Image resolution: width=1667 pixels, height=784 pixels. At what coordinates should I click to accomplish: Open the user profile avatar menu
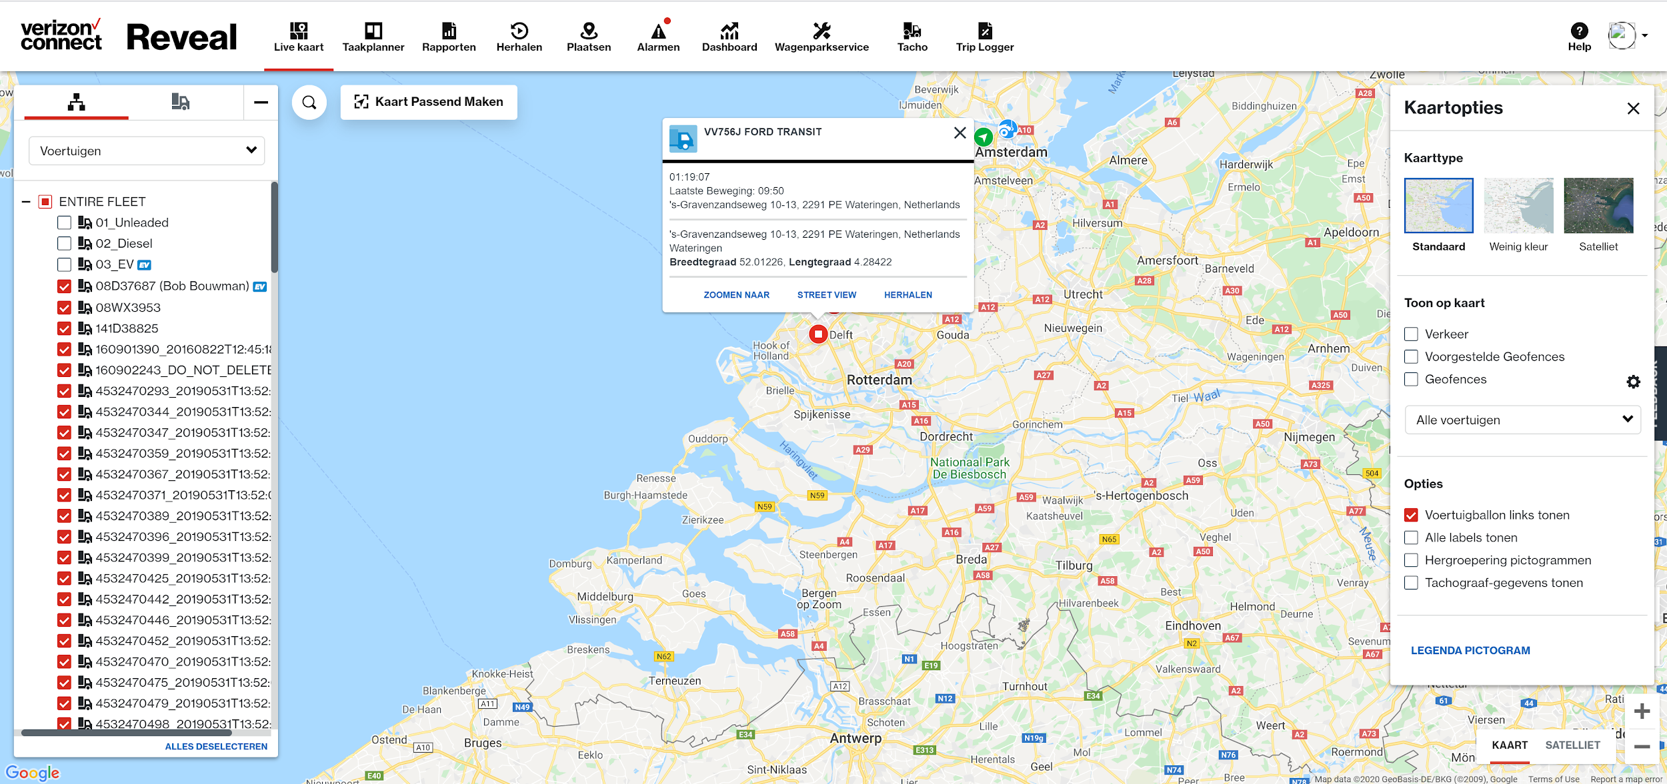click(1622, 35)
